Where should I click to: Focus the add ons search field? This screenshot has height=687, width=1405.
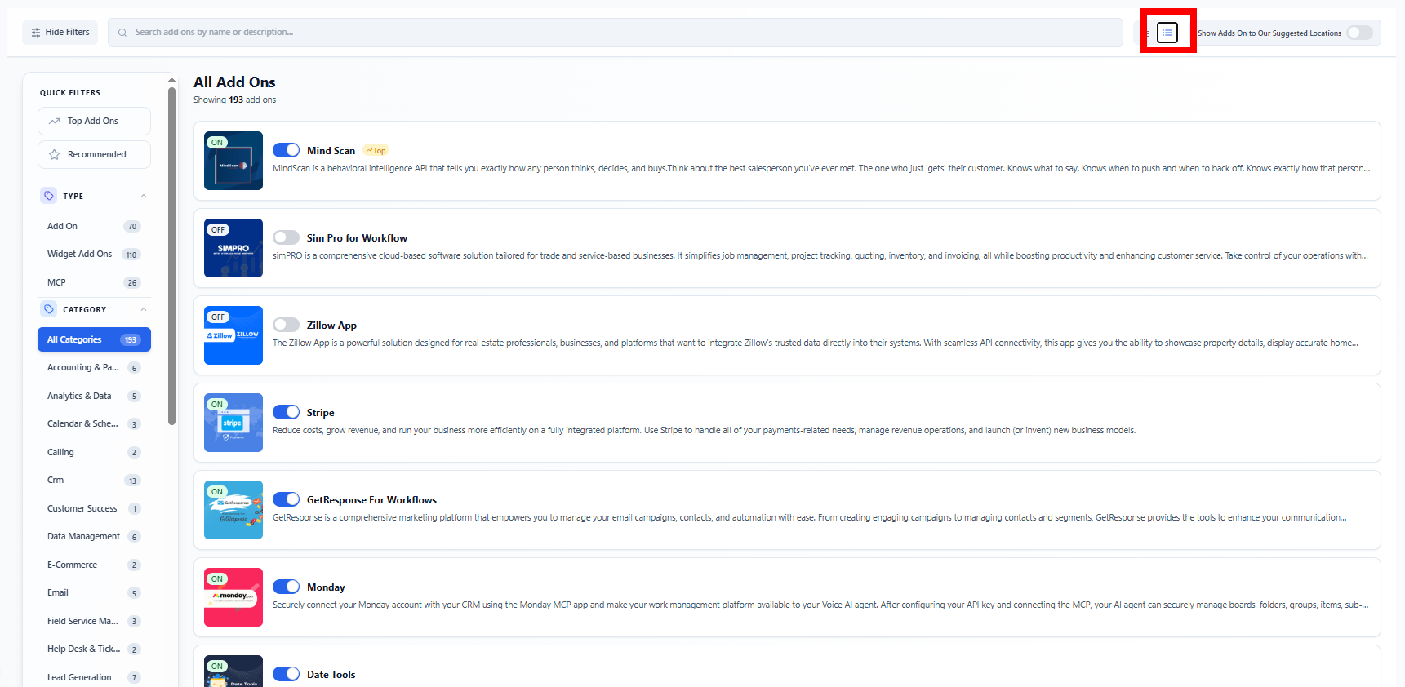tap(616, 33)
